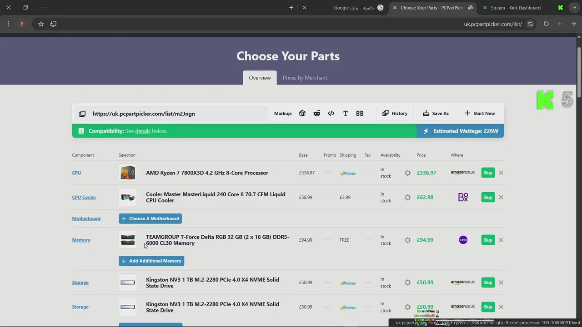The image size is (582, 327).
Task: Reload the page in browser toolbar
Action: (546, 24)
